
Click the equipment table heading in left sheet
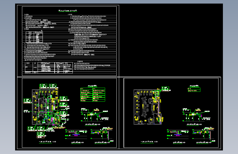coord(92,86)
